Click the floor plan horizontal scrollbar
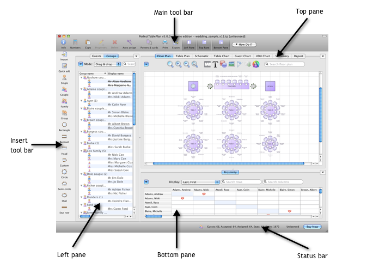The height and width of the screenshot is (268, 385). click(229, 163)
